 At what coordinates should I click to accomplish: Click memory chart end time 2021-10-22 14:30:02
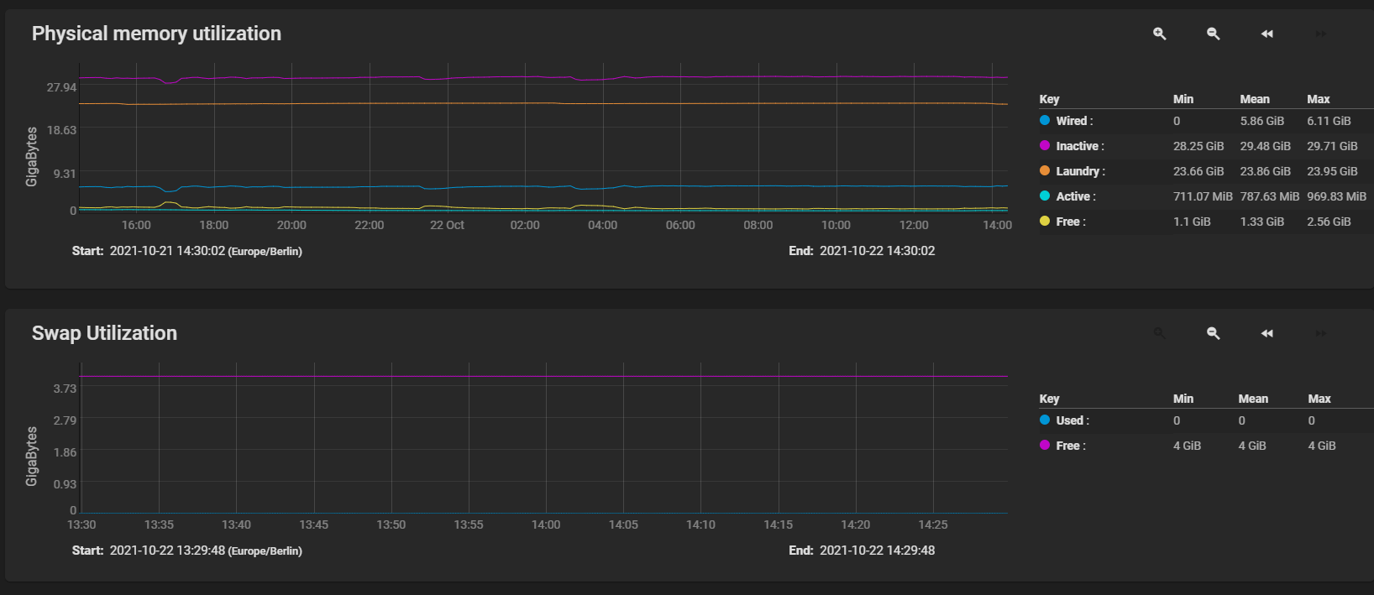point(877,251)
